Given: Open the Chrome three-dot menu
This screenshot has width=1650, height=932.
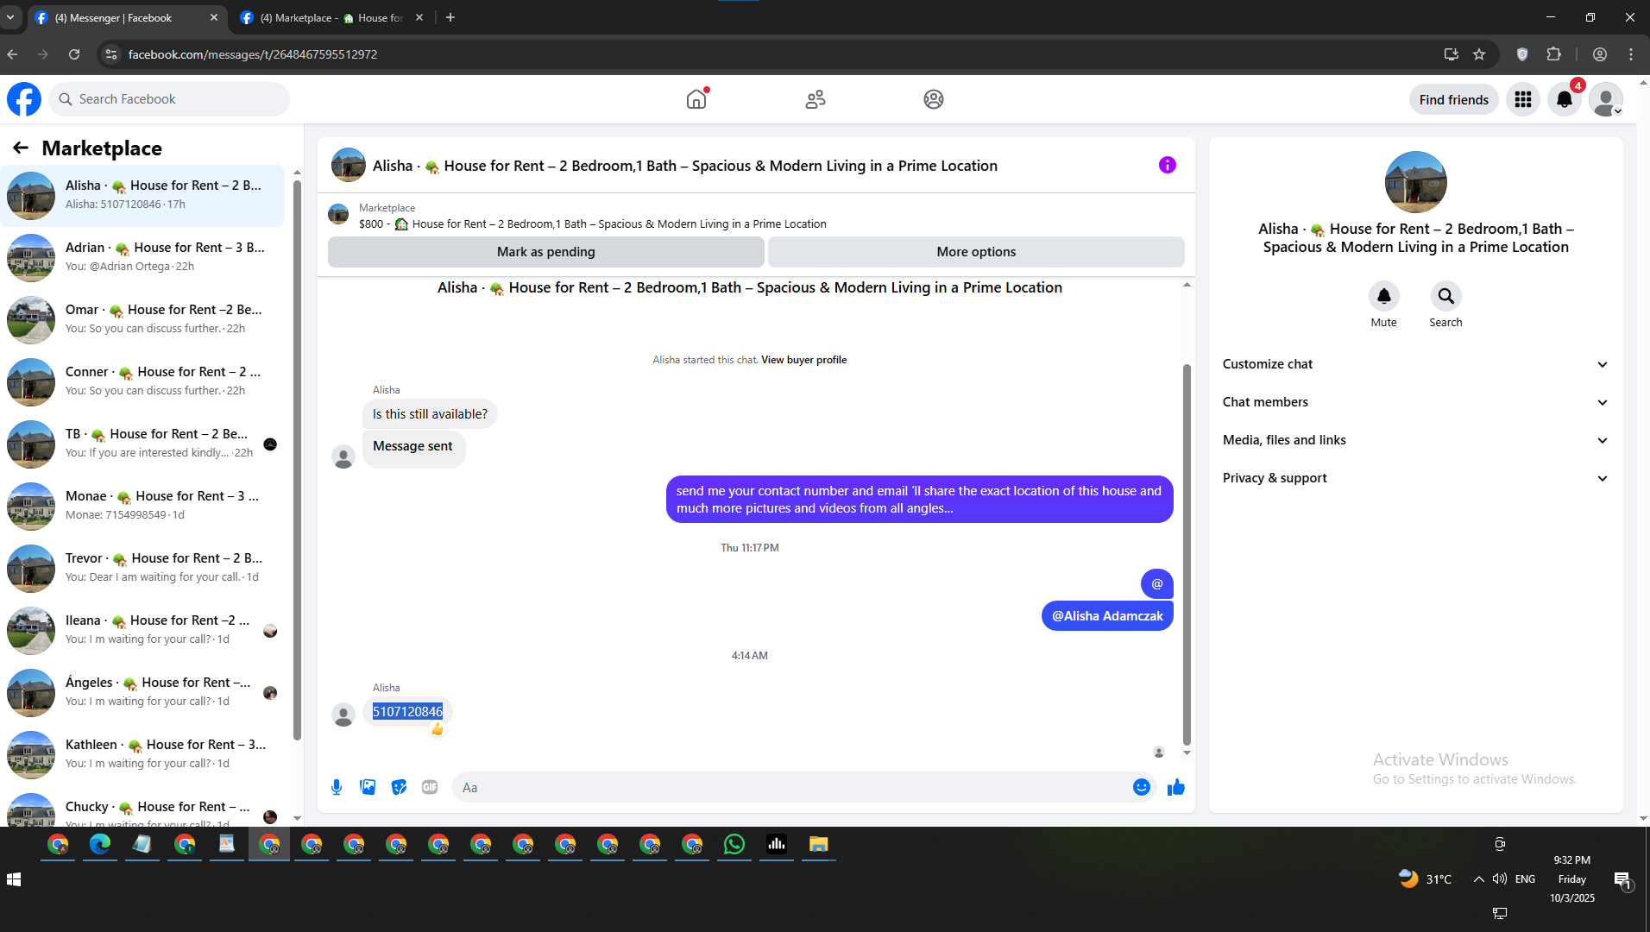Looking at the screenshot, I should coord(1631,54).
